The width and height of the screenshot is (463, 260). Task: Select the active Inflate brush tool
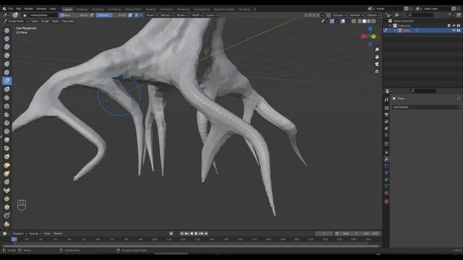tap(7, 81)
